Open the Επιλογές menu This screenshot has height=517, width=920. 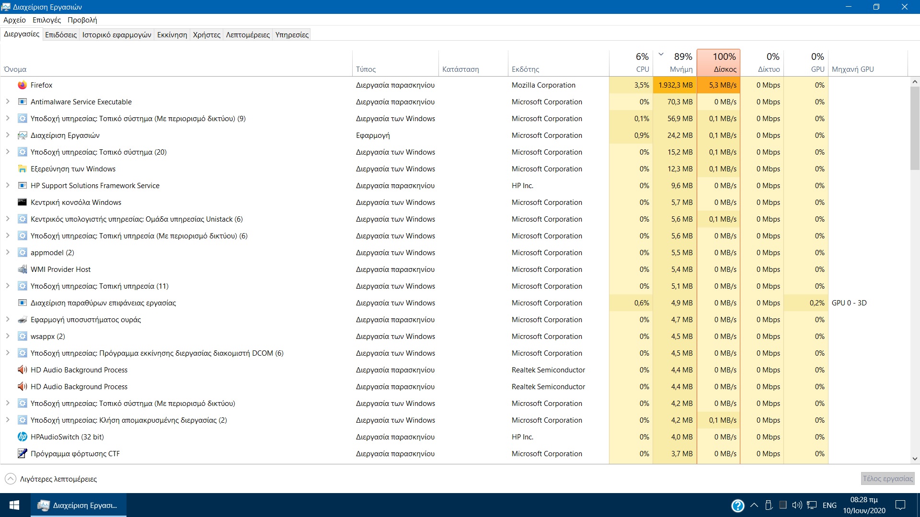pos(47,20)
